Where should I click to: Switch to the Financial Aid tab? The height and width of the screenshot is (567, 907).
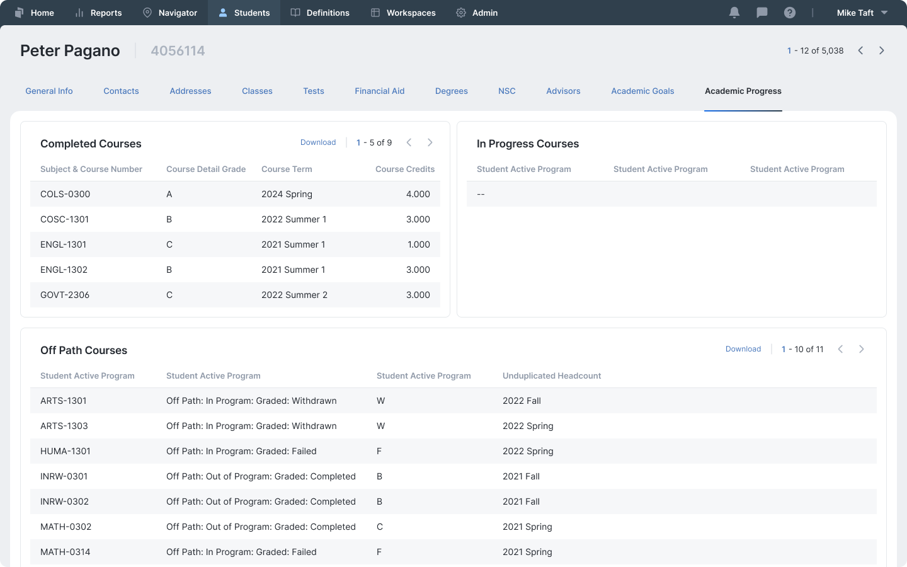[x=379, y=91]
